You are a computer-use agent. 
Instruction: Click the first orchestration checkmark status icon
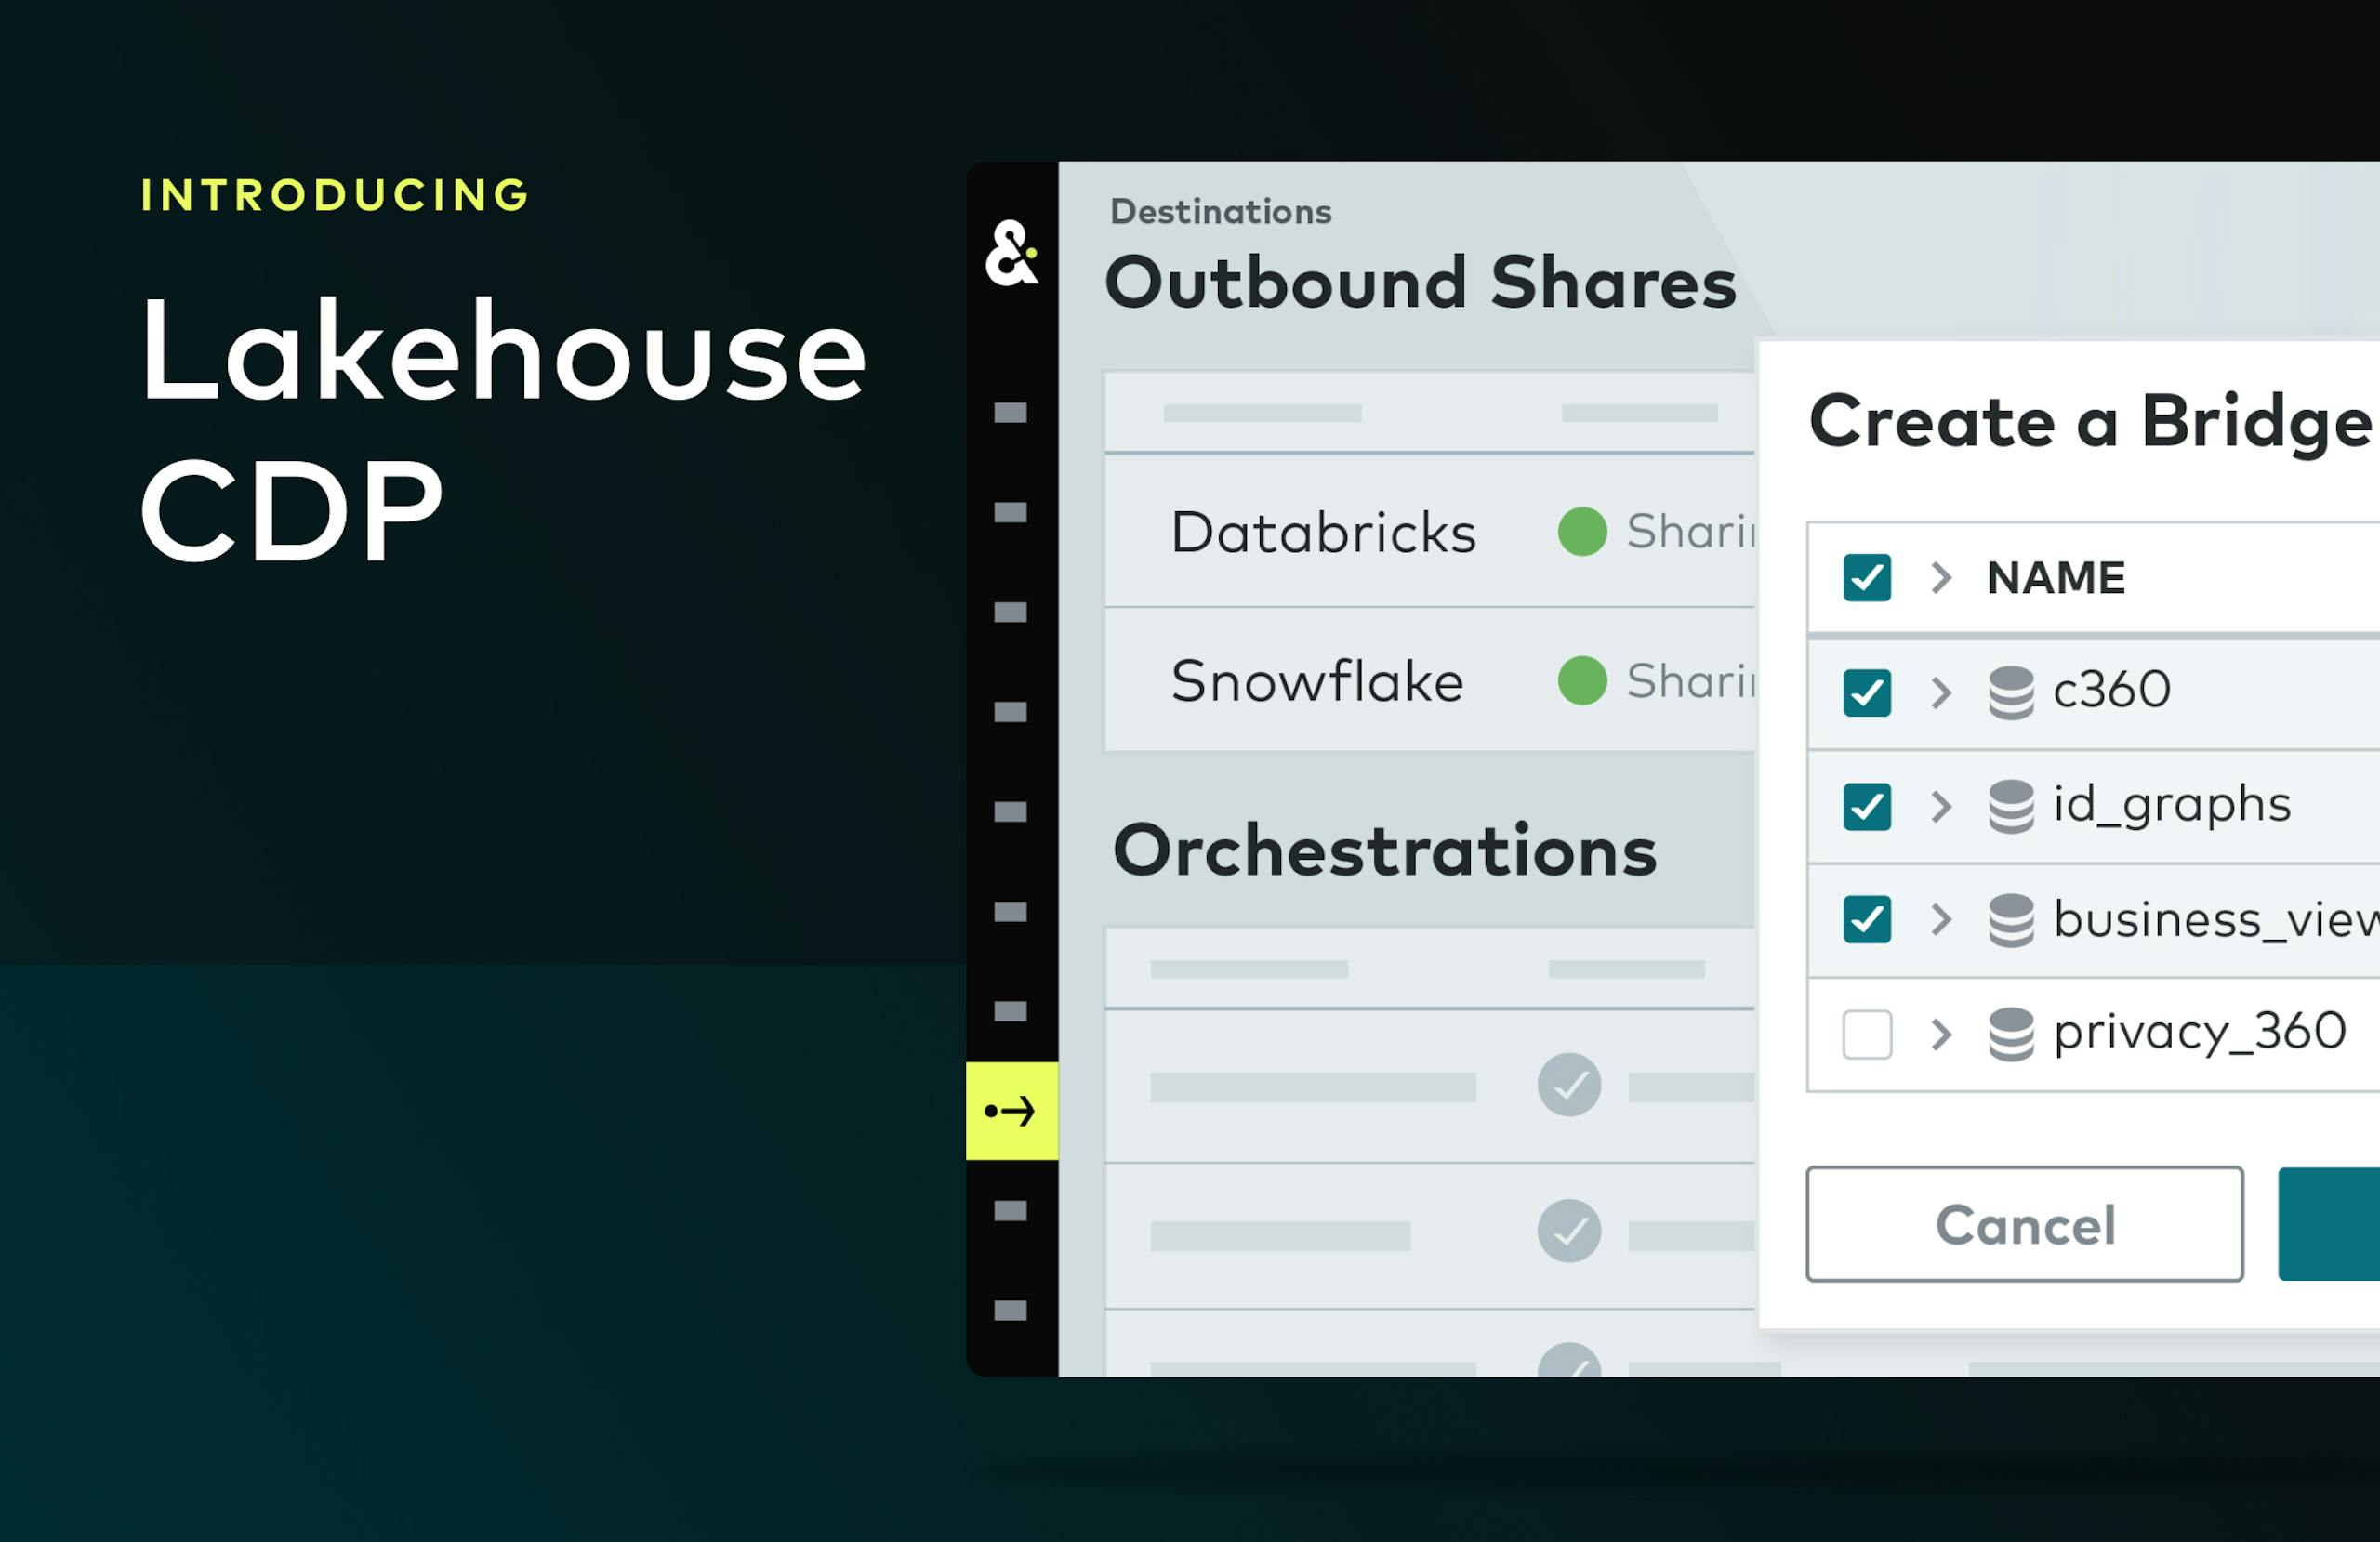pos(1569,1084)
